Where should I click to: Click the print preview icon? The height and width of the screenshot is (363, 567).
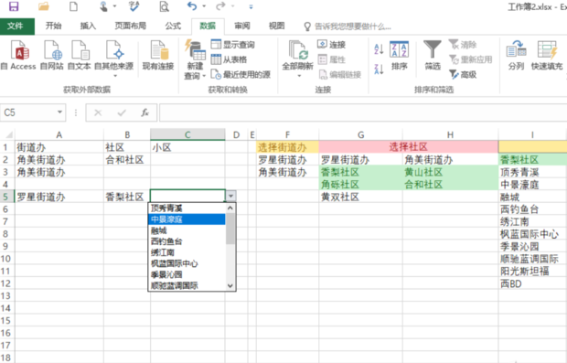click(165, 6)
